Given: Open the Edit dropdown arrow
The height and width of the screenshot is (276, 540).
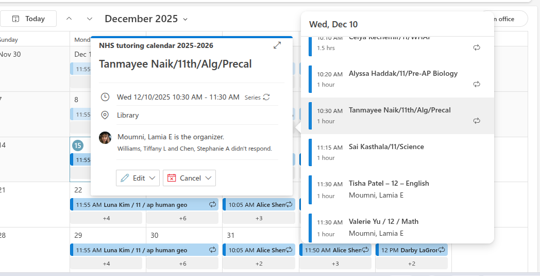Looking at the screenshot, I should pos(153,178).
